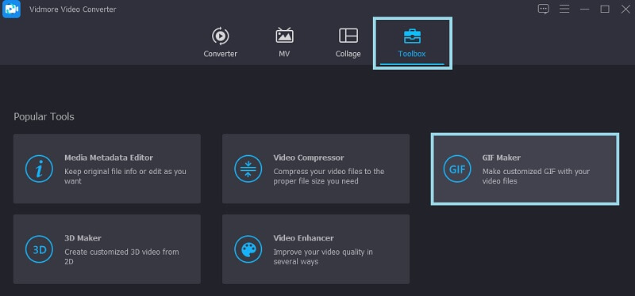
Task: Click the 3D Maker icon
Action: [39, 249]
